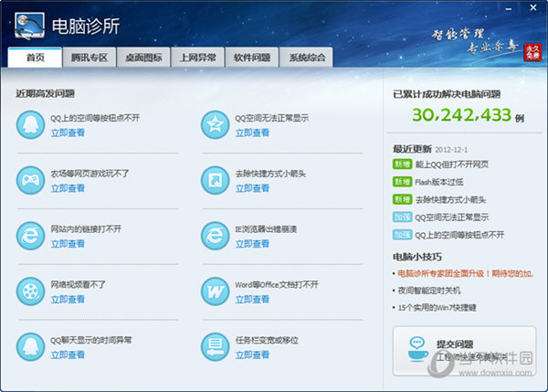The height and width of the screenshot is (392, 548).
Task: Click 立即查看 under 农场等网页游戏玩不了
Action: 68,188
